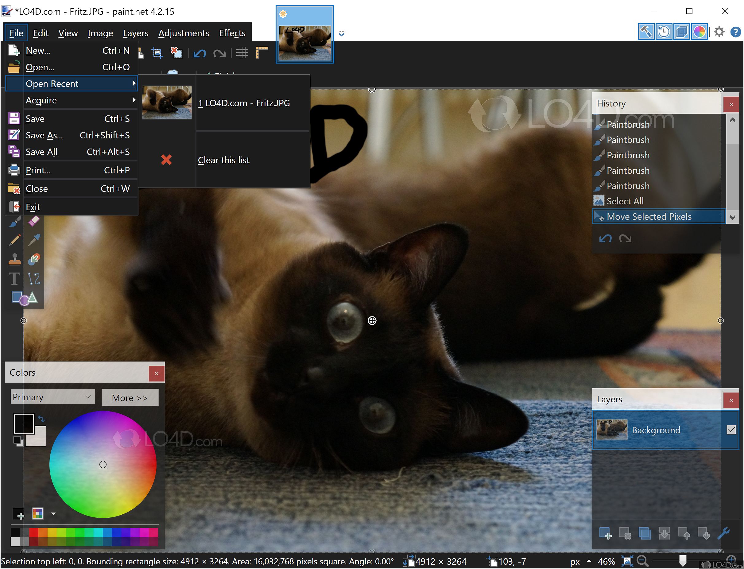Expand the image list chevron

(x=341, y=33)
